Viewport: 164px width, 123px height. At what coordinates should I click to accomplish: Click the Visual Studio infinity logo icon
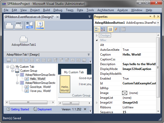(x=4, y=4)
